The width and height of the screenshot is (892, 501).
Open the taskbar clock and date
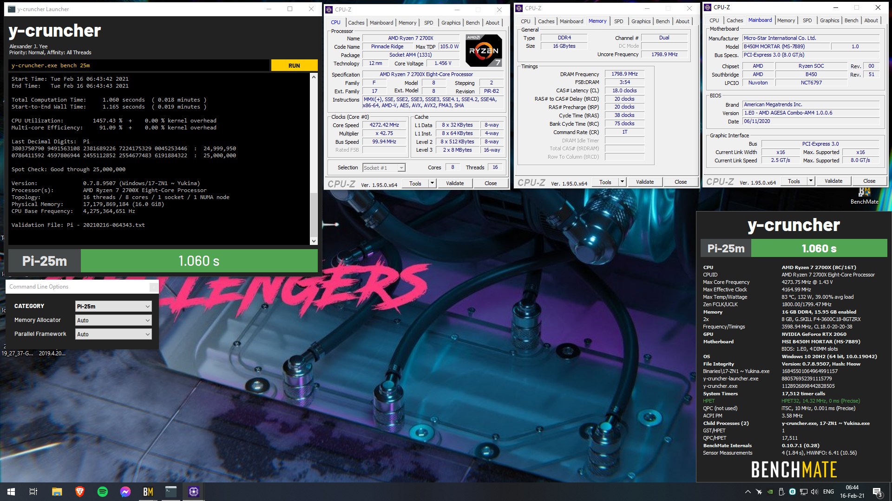[x=852, y=492]
